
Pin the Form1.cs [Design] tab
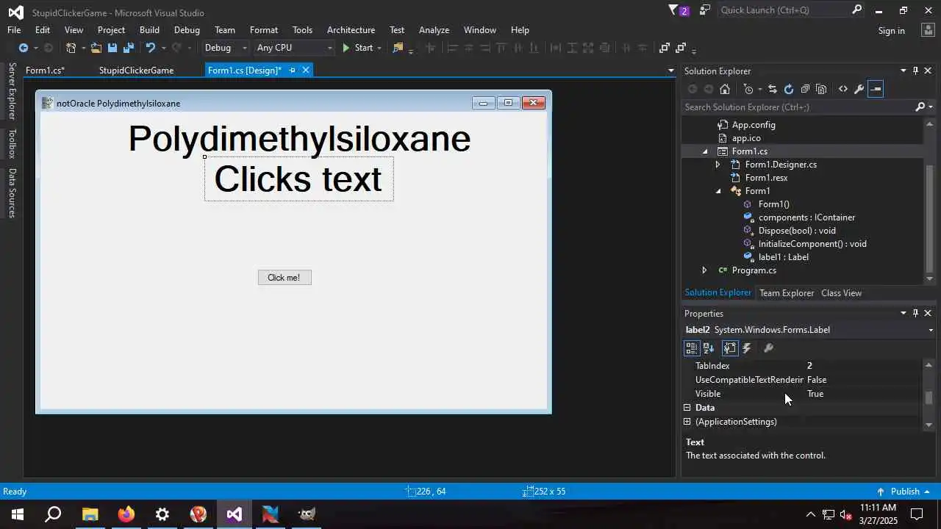(x=292, y=70)
